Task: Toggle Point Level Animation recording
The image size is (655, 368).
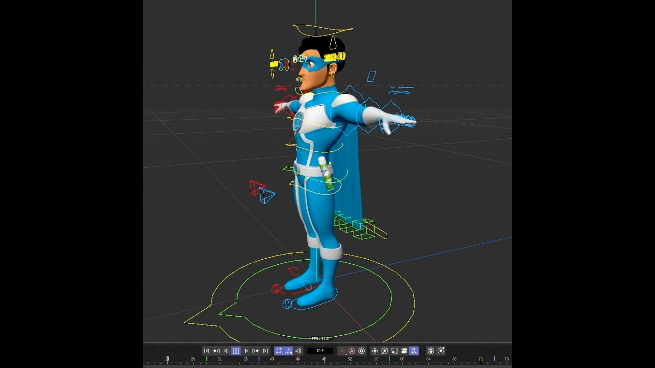Action: click(414, 351)
